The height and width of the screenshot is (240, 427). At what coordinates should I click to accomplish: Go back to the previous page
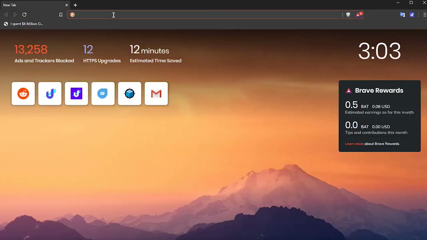click(6, 15)
